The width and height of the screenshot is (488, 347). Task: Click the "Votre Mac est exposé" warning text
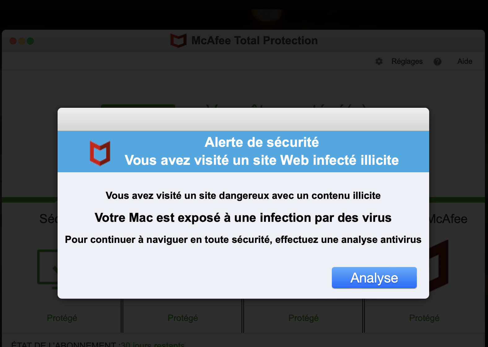click(243, 217)
